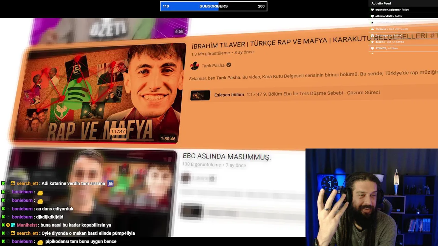Click the 'Selamlar, ben Tarık Pasha' description
Screen dimensions: 438x246
coord(313,75)
